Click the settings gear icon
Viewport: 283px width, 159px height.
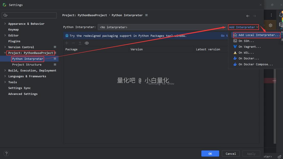point(270,25)
